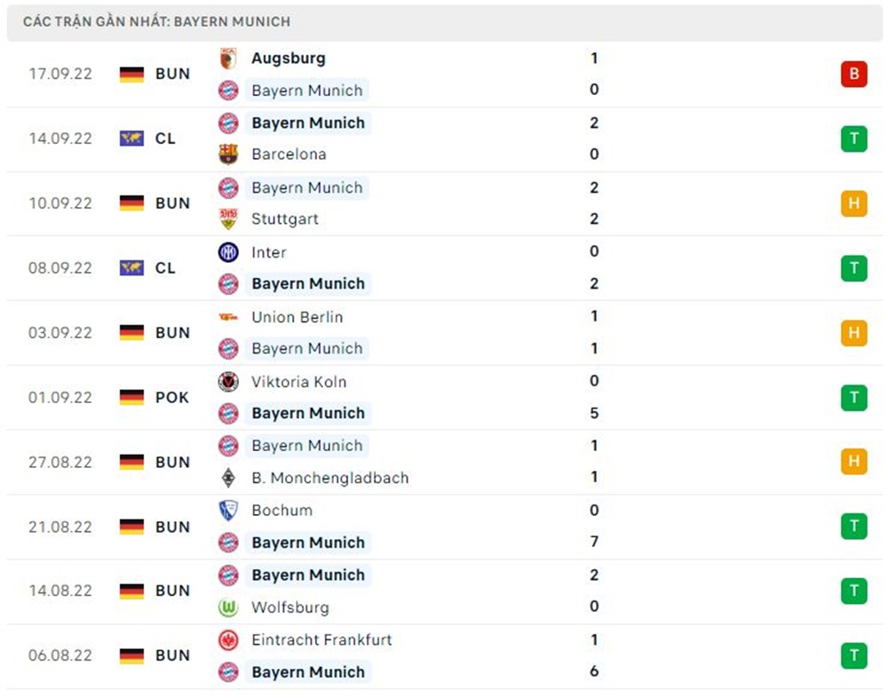Click the Viktoria Koln club badge
This screenshot has height=698, width=888.
228,382
